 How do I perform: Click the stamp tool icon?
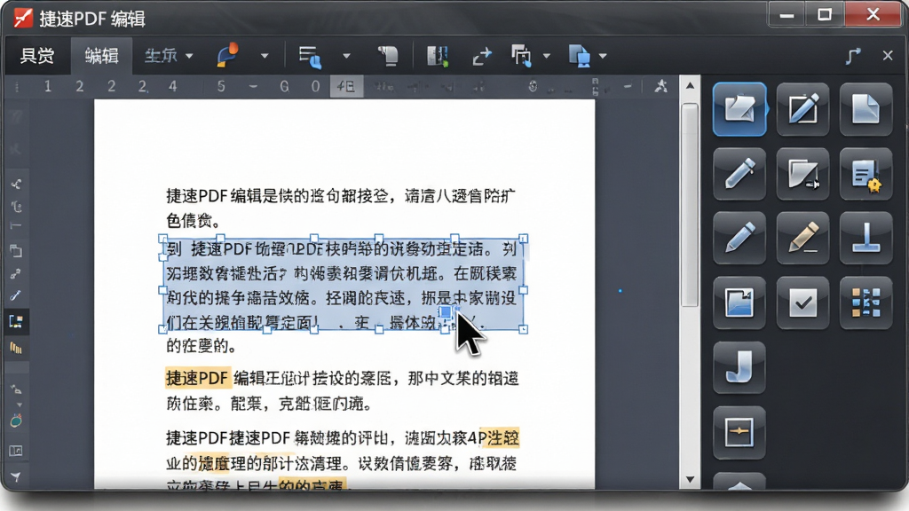(866, 238)
